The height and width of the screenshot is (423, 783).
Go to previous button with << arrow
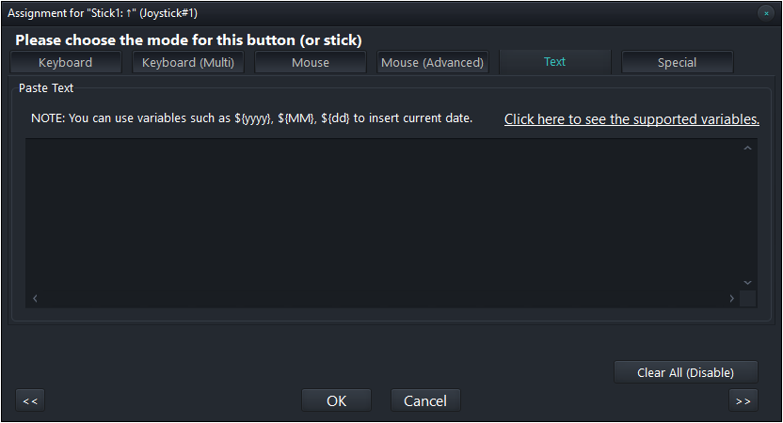(x=30, y=400)
